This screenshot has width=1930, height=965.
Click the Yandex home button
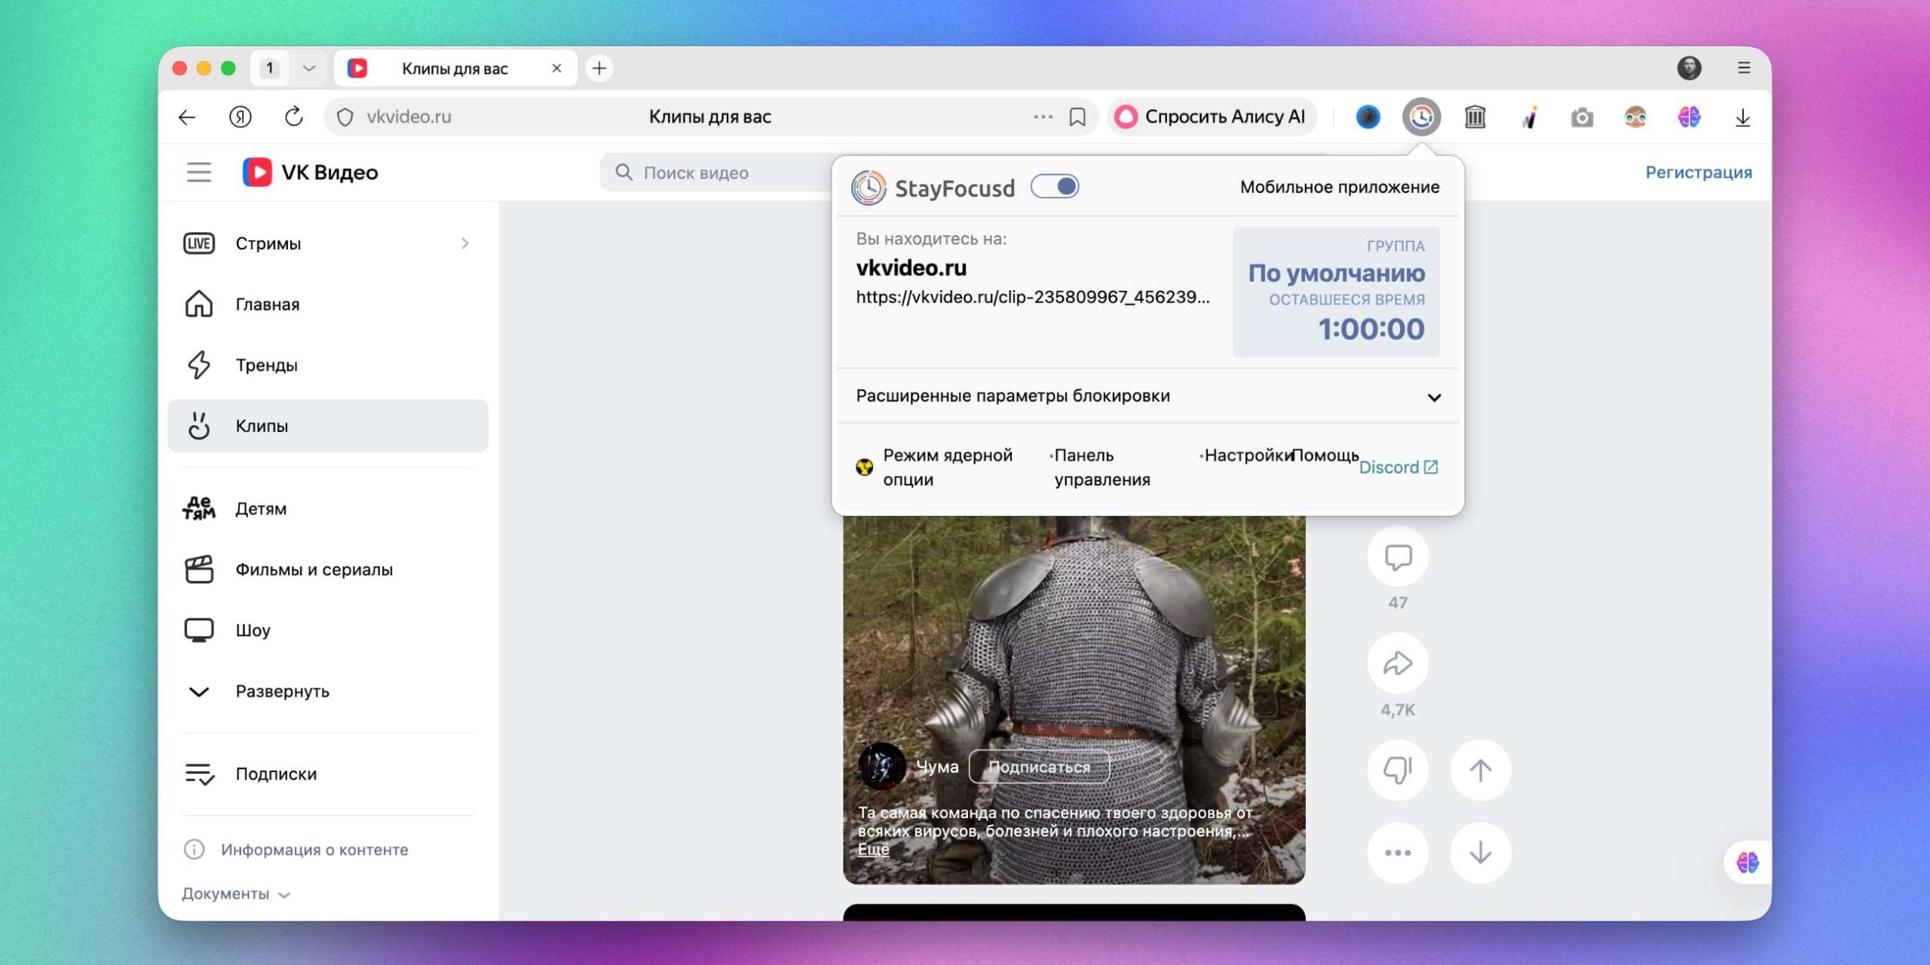point(240,117)
